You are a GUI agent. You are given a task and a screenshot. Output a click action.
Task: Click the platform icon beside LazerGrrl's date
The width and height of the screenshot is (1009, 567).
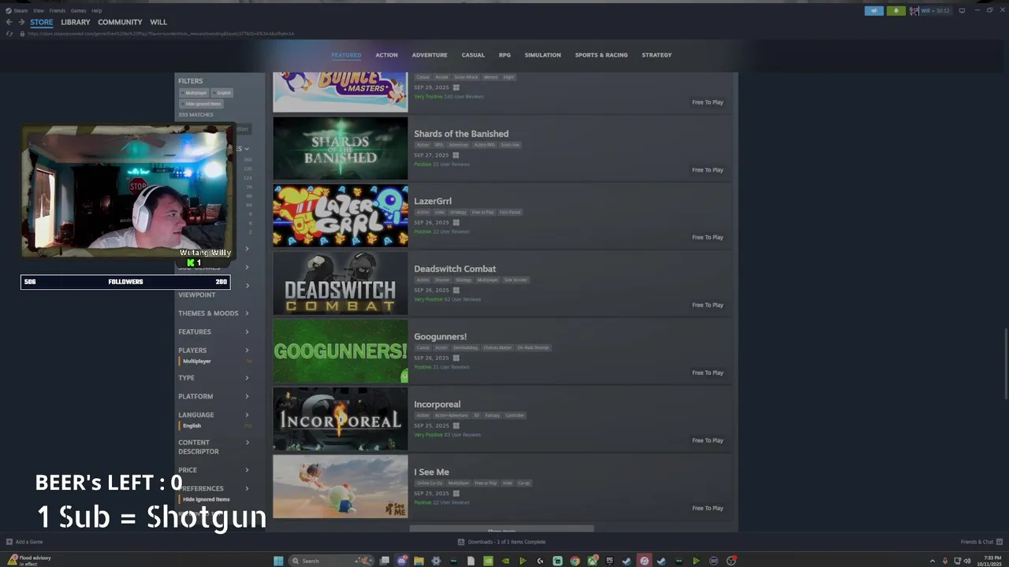pos(456,223)
